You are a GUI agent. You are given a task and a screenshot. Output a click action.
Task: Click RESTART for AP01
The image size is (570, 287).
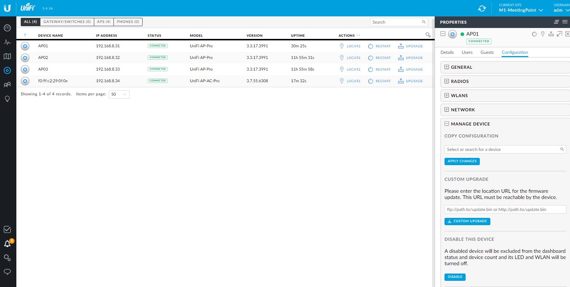379,46
